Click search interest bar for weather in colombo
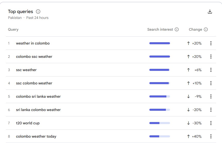The height and width of the screenshot is (143, 222). coord(159,43)
